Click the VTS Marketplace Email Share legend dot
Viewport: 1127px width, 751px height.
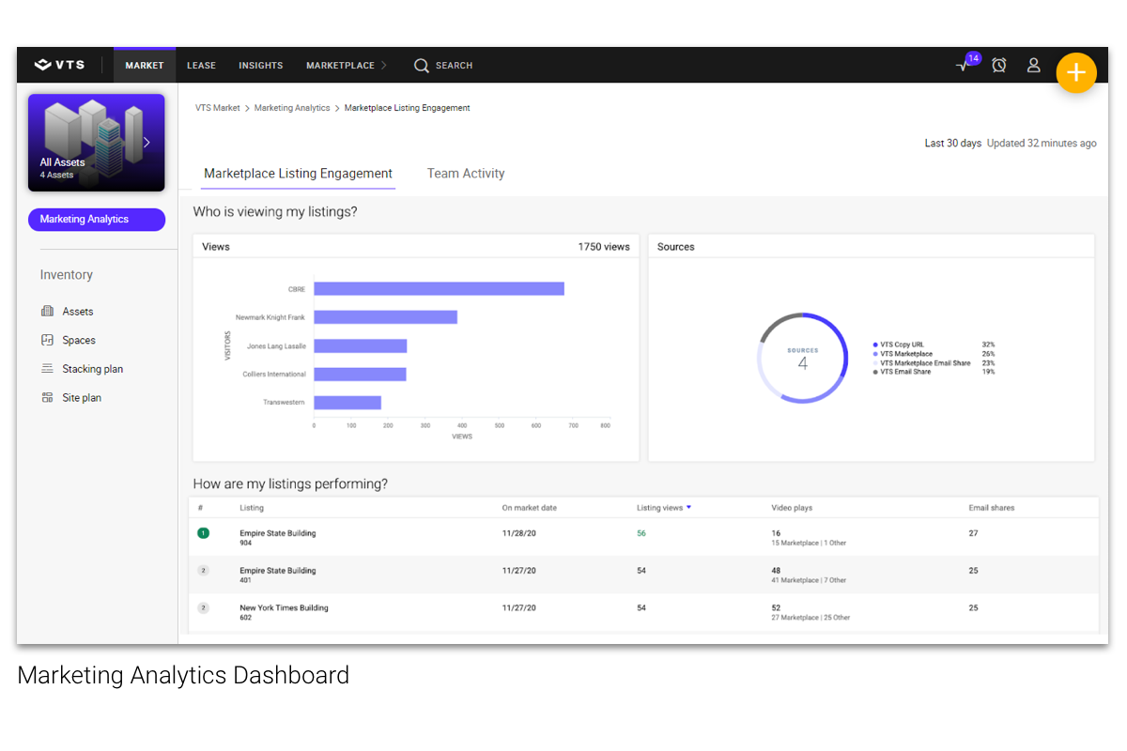point(876,362)
